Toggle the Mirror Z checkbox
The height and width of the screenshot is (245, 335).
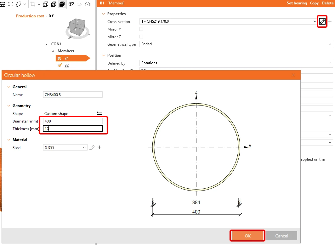tap(141, 37)
